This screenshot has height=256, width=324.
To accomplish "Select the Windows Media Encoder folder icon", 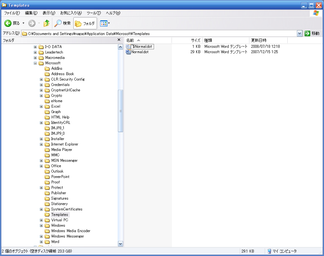I will (x=47, y=231).
